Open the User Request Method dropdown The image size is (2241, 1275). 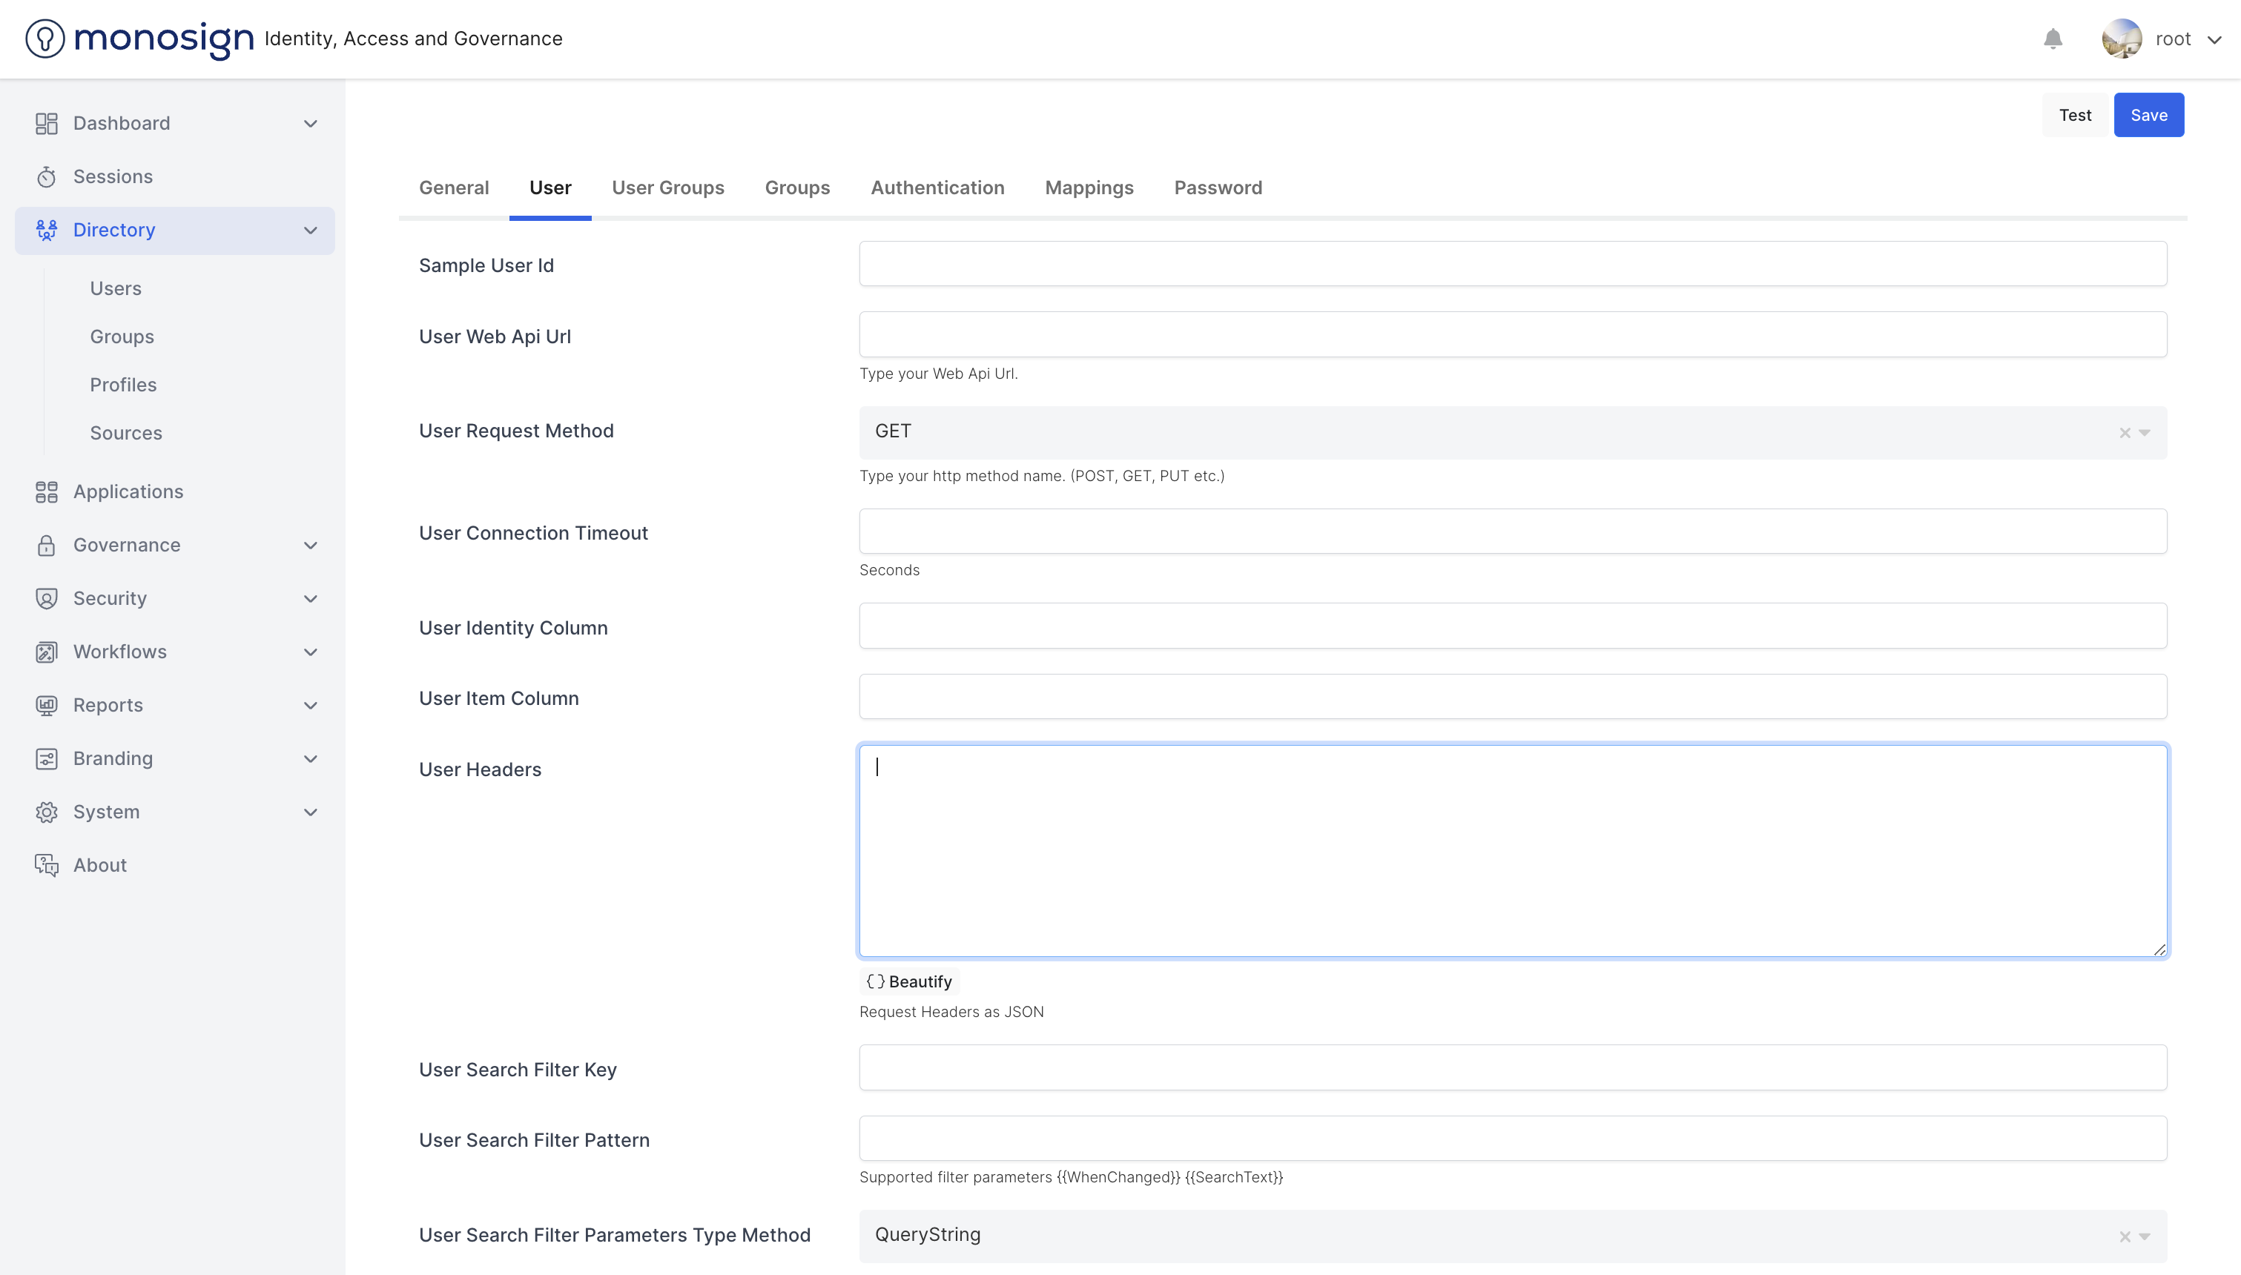tap(2145, 433)
